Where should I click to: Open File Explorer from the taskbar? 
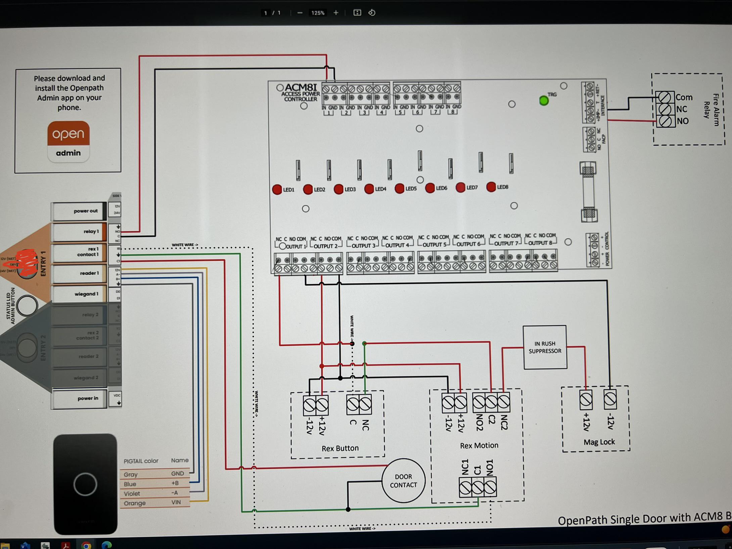pyautogui.click(x=5, y=545)
